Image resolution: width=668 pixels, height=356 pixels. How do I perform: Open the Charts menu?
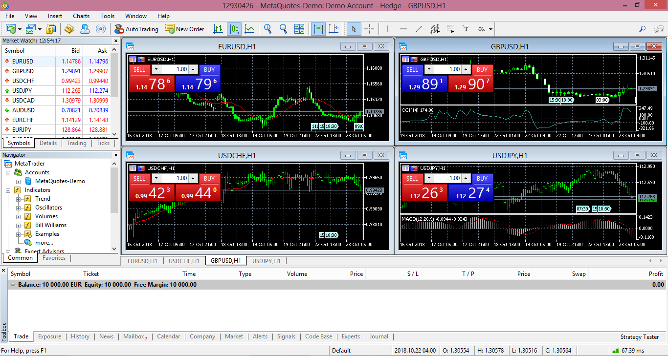click(81, 16)
